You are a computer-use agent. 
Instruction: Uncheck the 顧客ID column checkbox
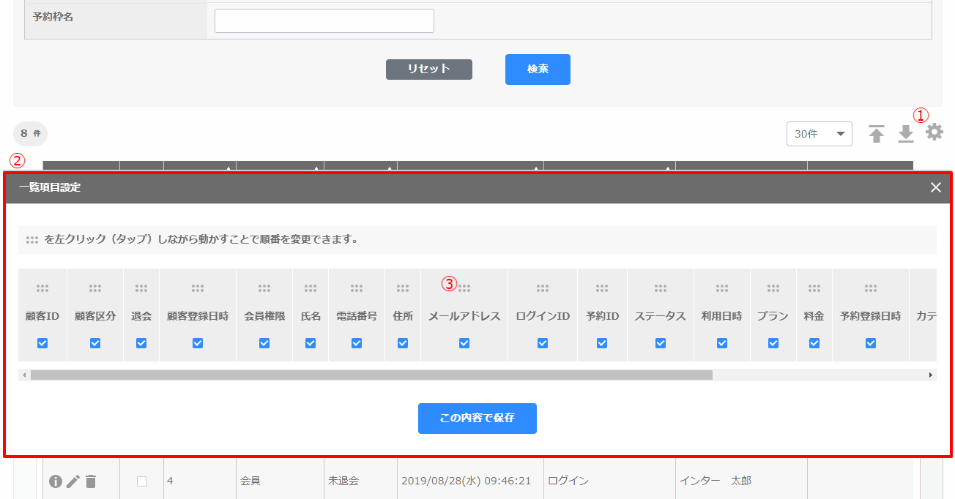pyautogui.click(x=42, y=342)
